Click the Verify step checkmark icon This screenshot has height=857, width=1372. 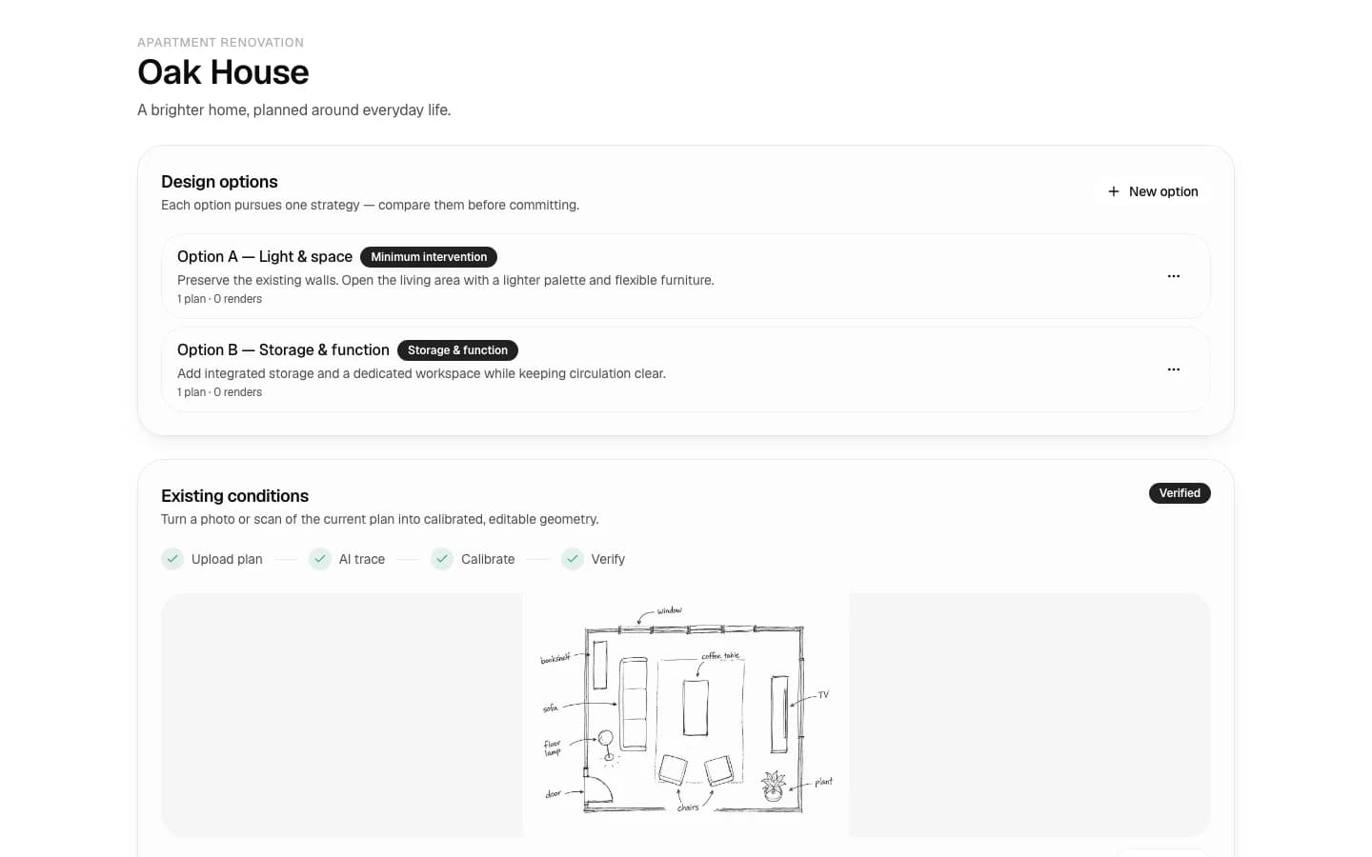tap(573, 559)
